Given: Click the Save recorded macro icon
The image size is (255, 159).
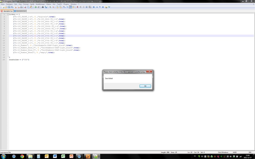Looking at the screenshot, I should 90,7.
